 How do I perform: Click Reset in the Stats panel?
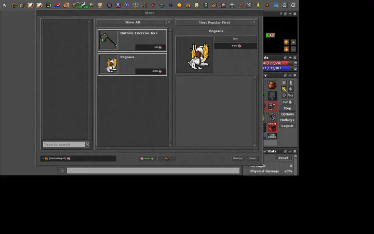pos(283,158)
